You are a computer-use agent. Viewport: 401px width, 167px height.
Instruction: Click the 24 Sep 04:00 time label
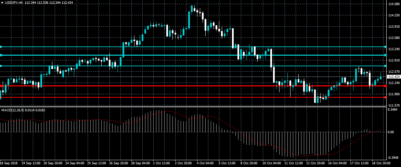click(75, 163)
